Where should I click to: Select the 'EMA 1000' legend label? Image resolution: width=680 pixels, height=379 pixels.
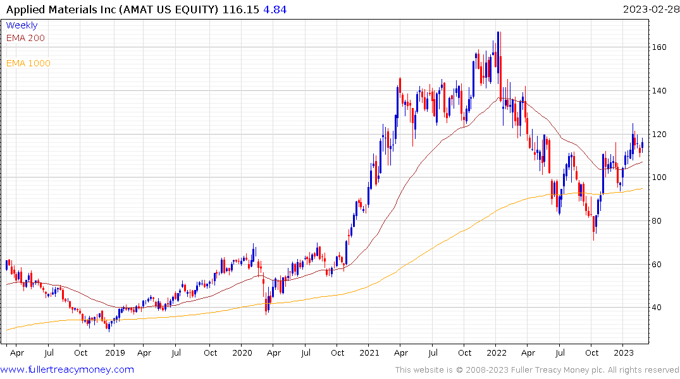tap(28, 63)
